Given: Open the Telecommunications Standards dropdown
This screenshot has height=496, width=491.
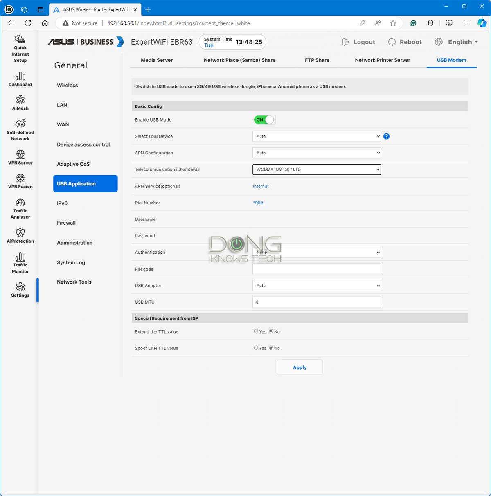Looking at the screenshot, I should tap(317, 169).
